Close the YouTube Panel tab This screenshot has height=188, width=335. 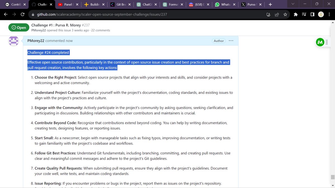click(x=77, y=4)
